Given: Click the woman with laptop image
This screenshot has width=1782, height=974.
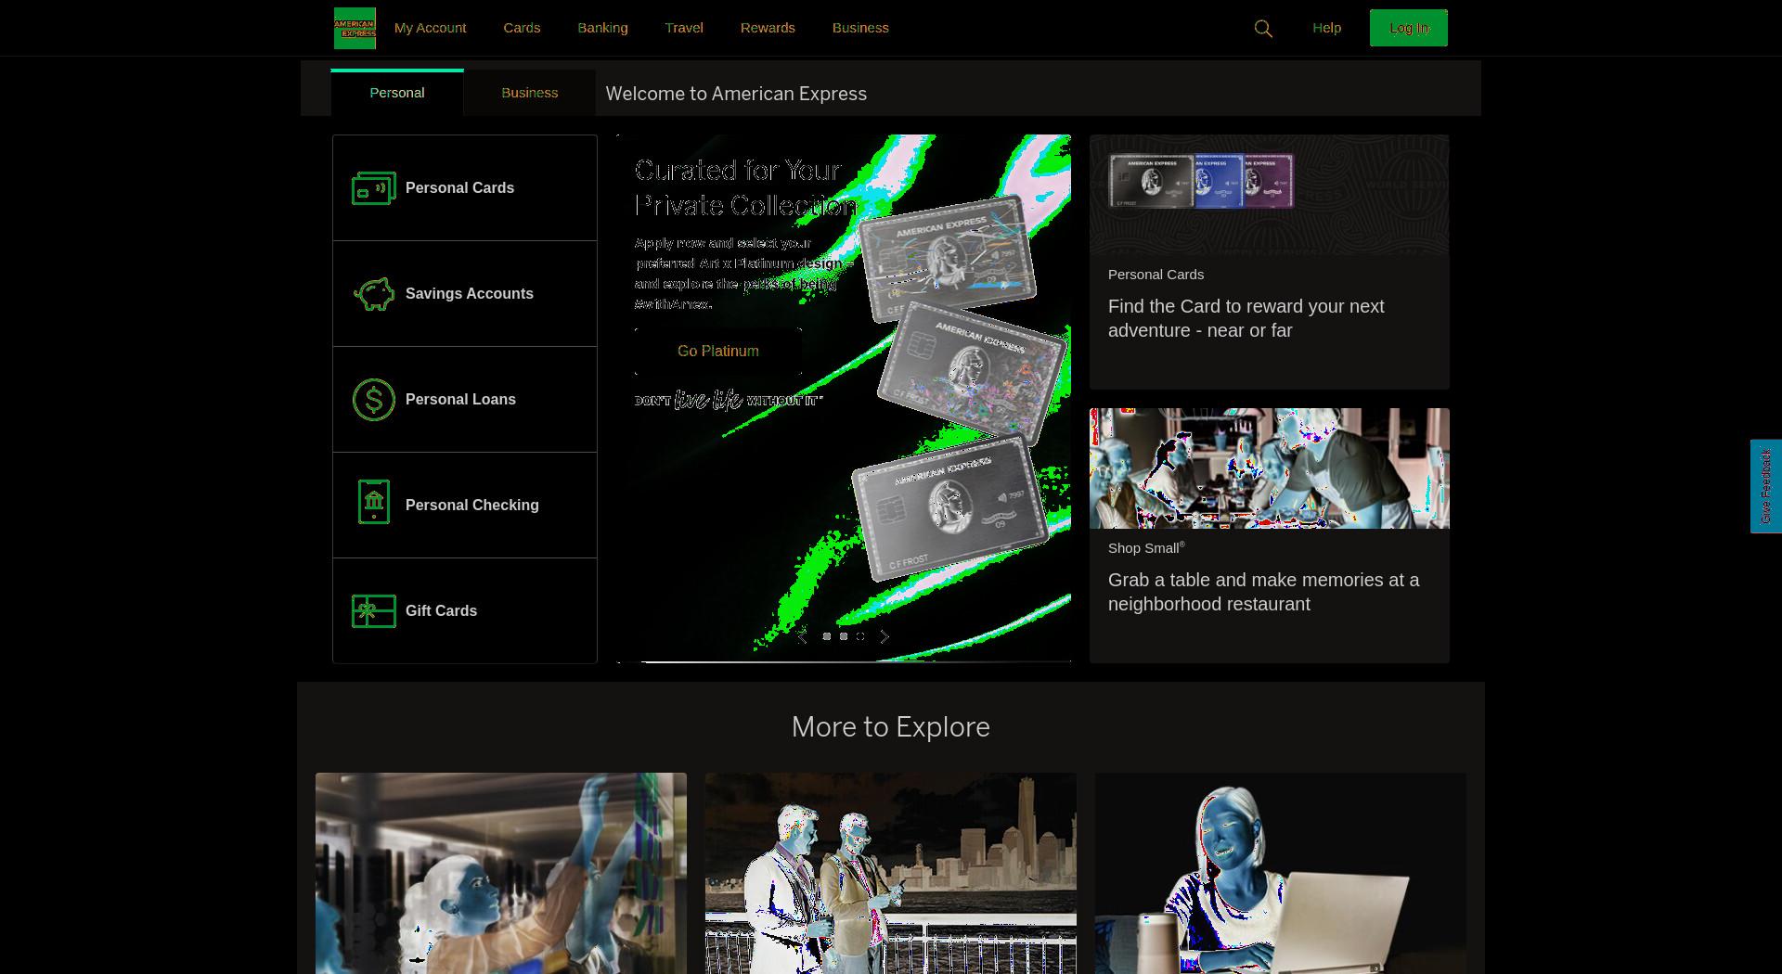Looking at the screenshot, I should 1281,873.
